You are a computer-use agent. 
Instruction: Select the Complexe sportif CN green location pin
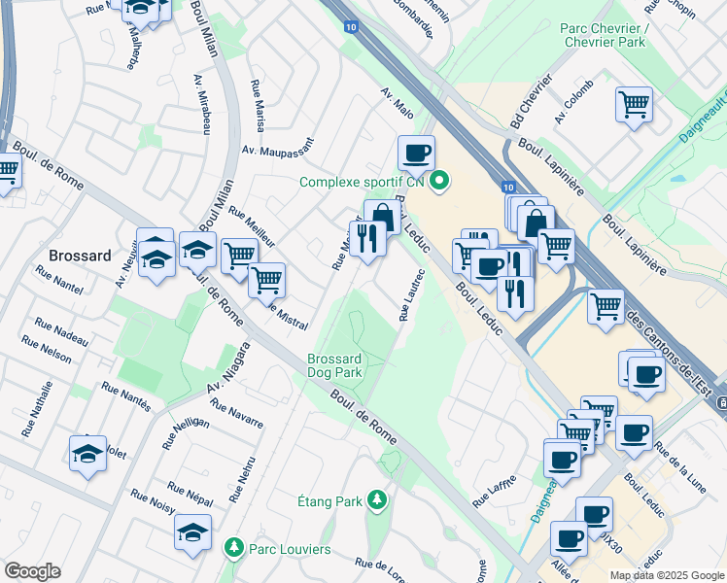click(x=439, y=182)
